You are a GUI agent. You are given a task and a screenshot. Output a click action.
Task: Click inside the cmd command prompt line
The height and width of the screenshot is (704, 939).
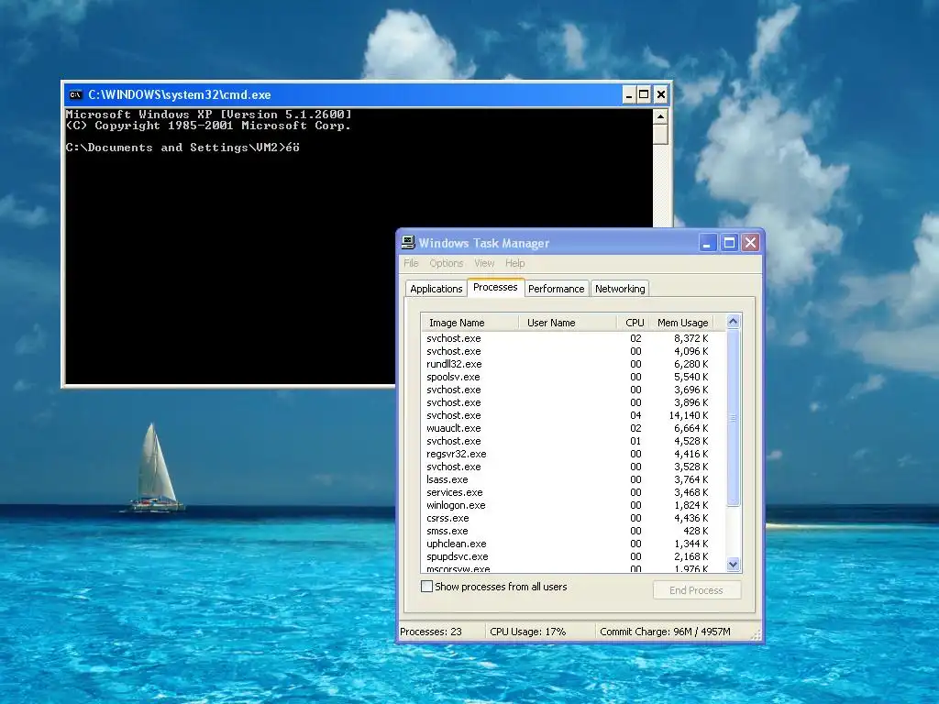pyautogui.click(x=182, y=148)
